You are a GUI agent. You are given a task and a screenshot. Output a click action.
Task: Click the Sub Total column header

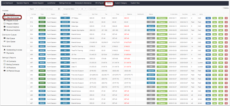95,14
